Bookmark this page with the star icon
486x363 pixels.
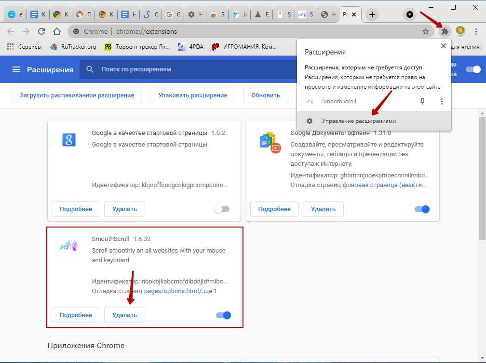click(425, 31)
